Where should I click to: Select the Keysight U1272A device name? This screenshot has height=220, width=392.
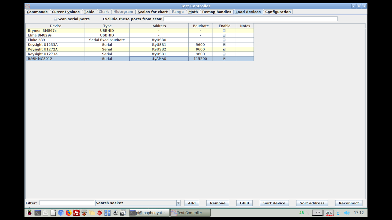click(43, 49)
